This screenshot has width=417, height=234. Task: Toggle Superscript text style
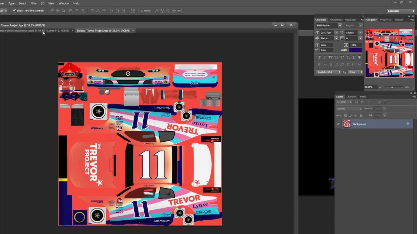[342, 57]
